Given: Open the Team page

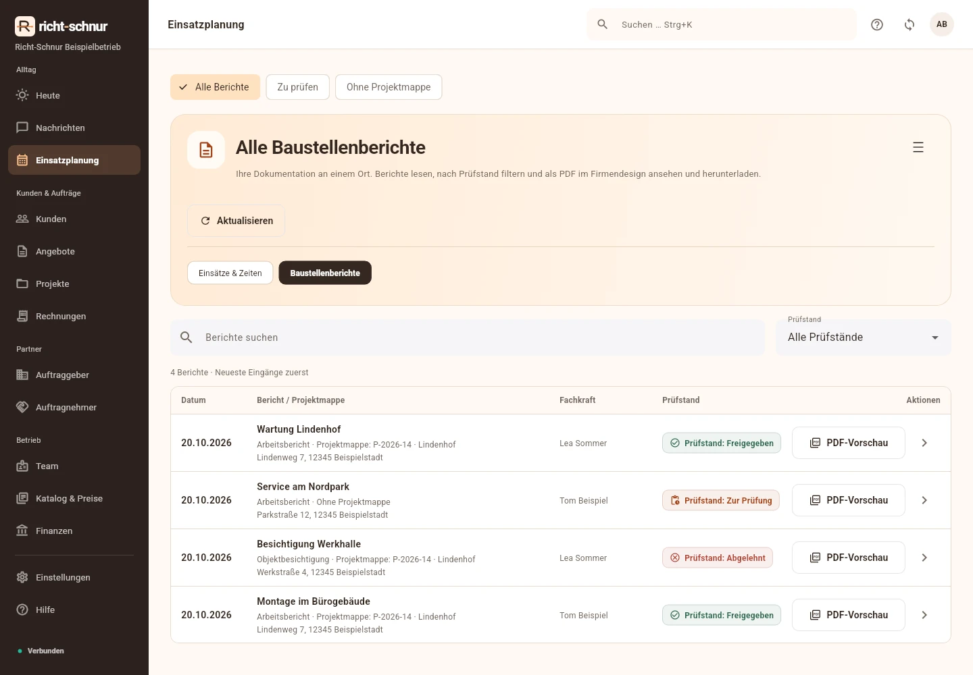Looking at the screenshot, I should (74, 466).
